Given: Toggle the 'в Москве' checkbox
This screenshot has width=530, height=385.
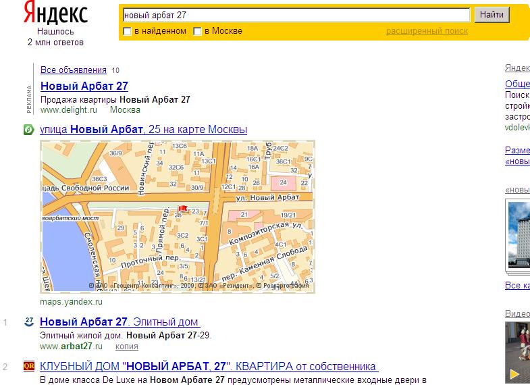Looking at the screenshot, I should (197, 32).
